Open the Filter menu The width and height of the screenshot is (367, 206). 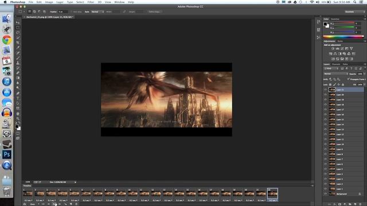91,2
